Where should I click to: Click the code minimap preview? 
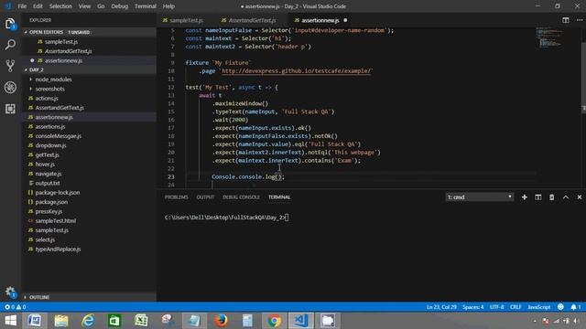coord(549,37)
